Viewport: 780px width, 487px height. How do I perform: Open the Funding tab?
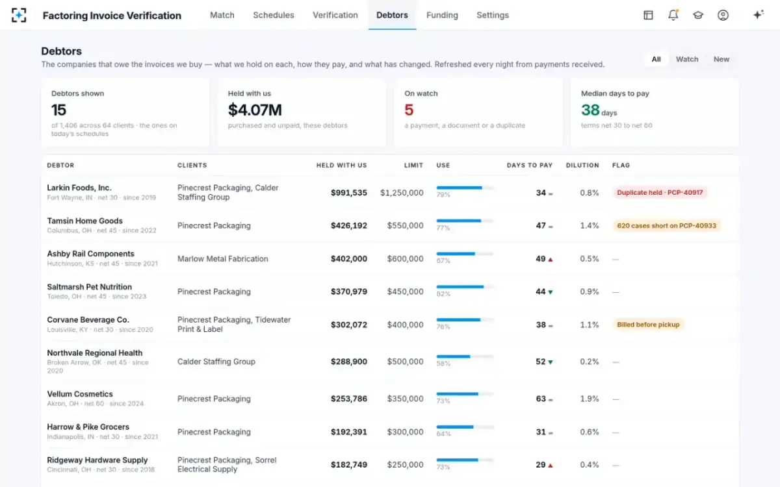click(442, 15)
